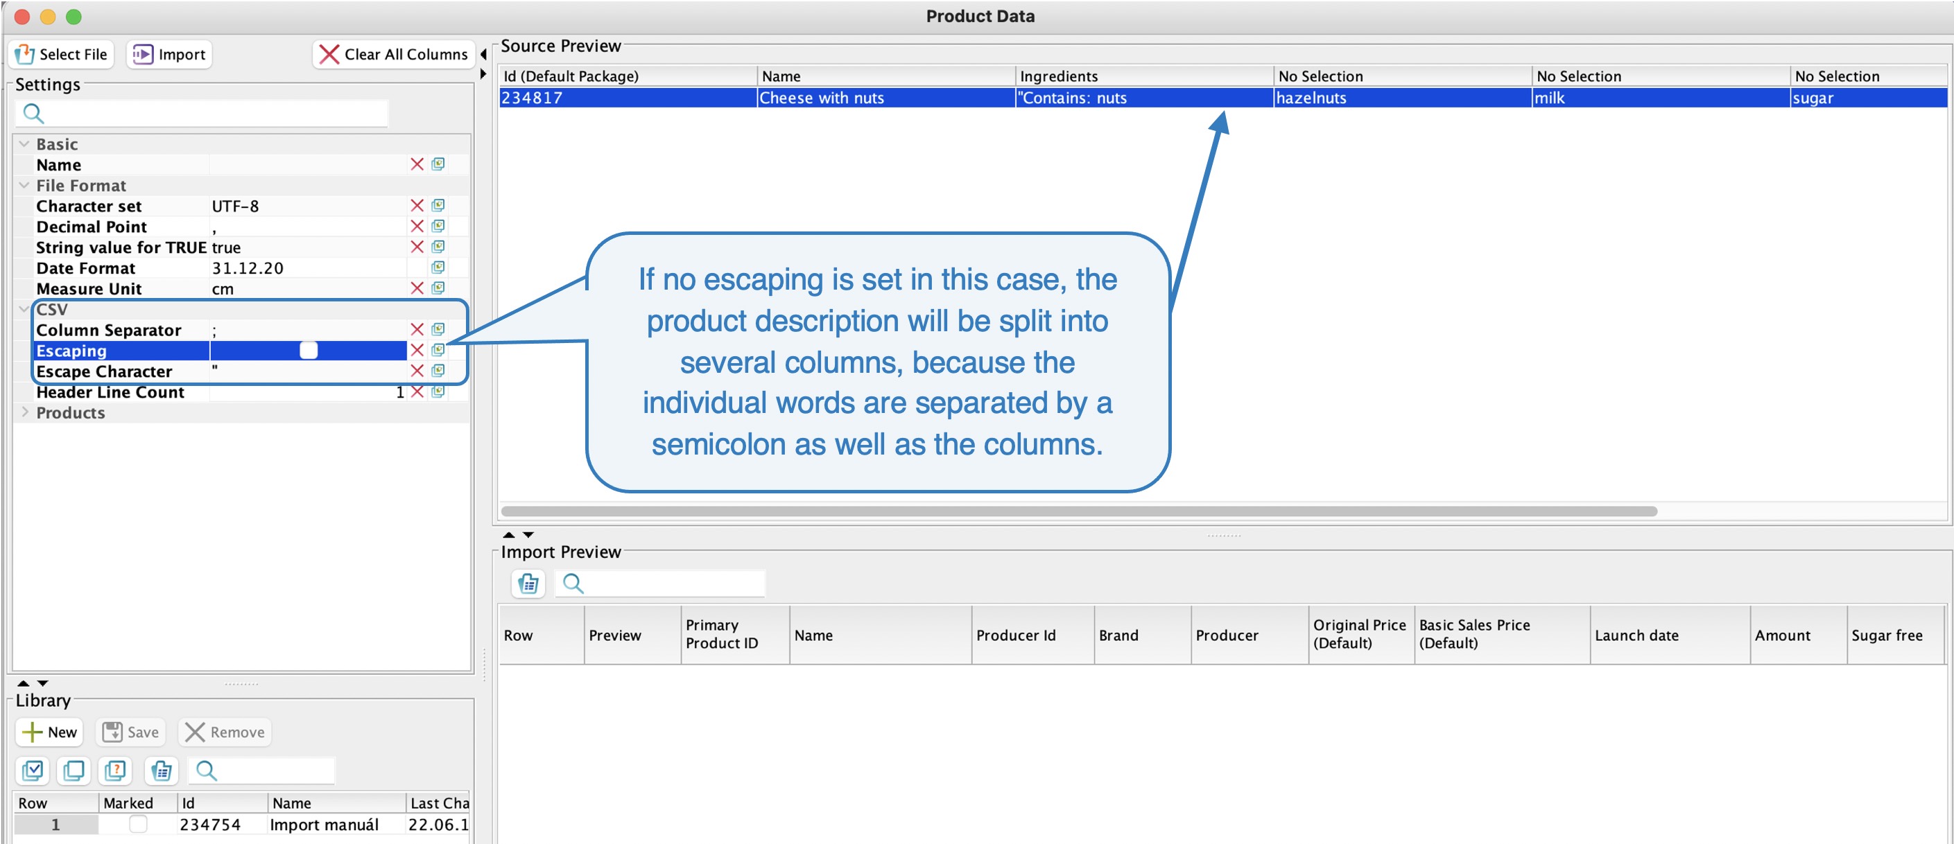The height and width of the screenshot is (844, 1954).
Task: Expand the Products group
Action: (x=24, y=412)
